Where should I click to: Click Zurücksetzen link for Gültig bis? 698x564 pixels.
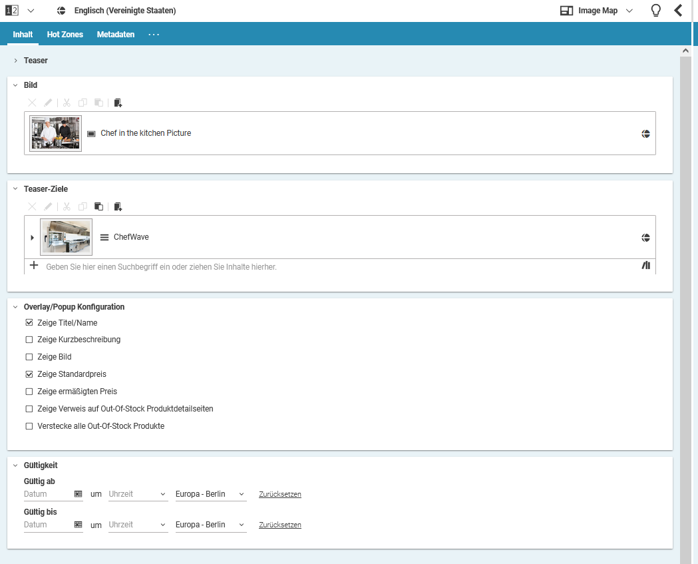coord(279,525)
